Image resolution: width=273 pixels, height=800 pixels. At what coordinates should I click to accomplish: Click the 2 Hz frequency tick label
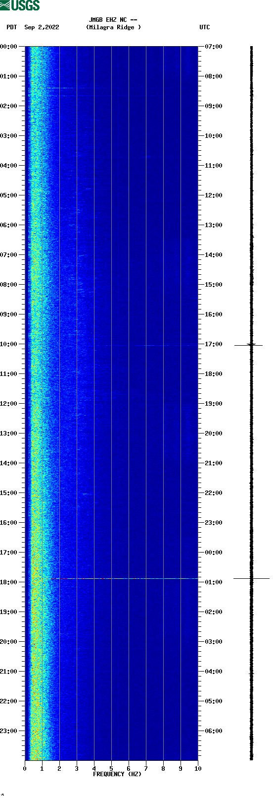coord(59,769)
